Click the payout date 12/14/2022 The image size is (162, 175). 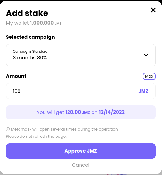pos(112,112)
